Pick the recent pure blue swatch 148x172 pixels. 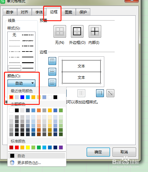pyautogui.click(x=22, y=97)
